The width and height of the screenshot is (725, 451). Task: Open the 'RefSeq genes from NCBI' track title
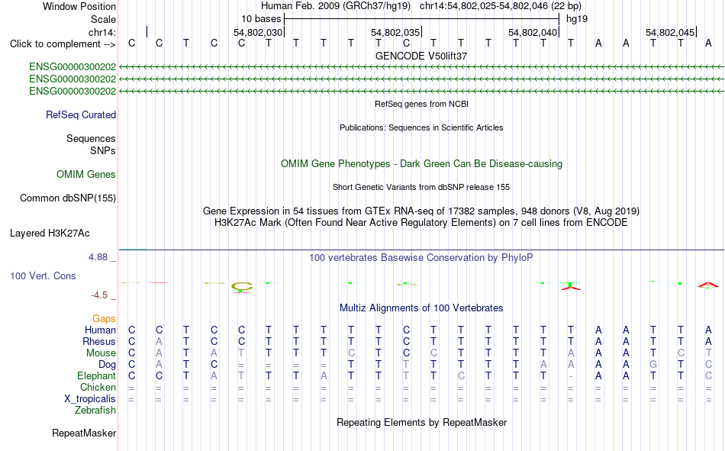pos(421,104)
